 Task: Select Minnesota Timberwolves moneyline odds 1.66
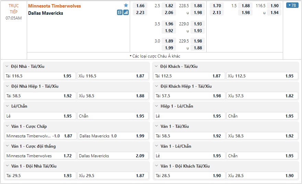click(140, 6)
